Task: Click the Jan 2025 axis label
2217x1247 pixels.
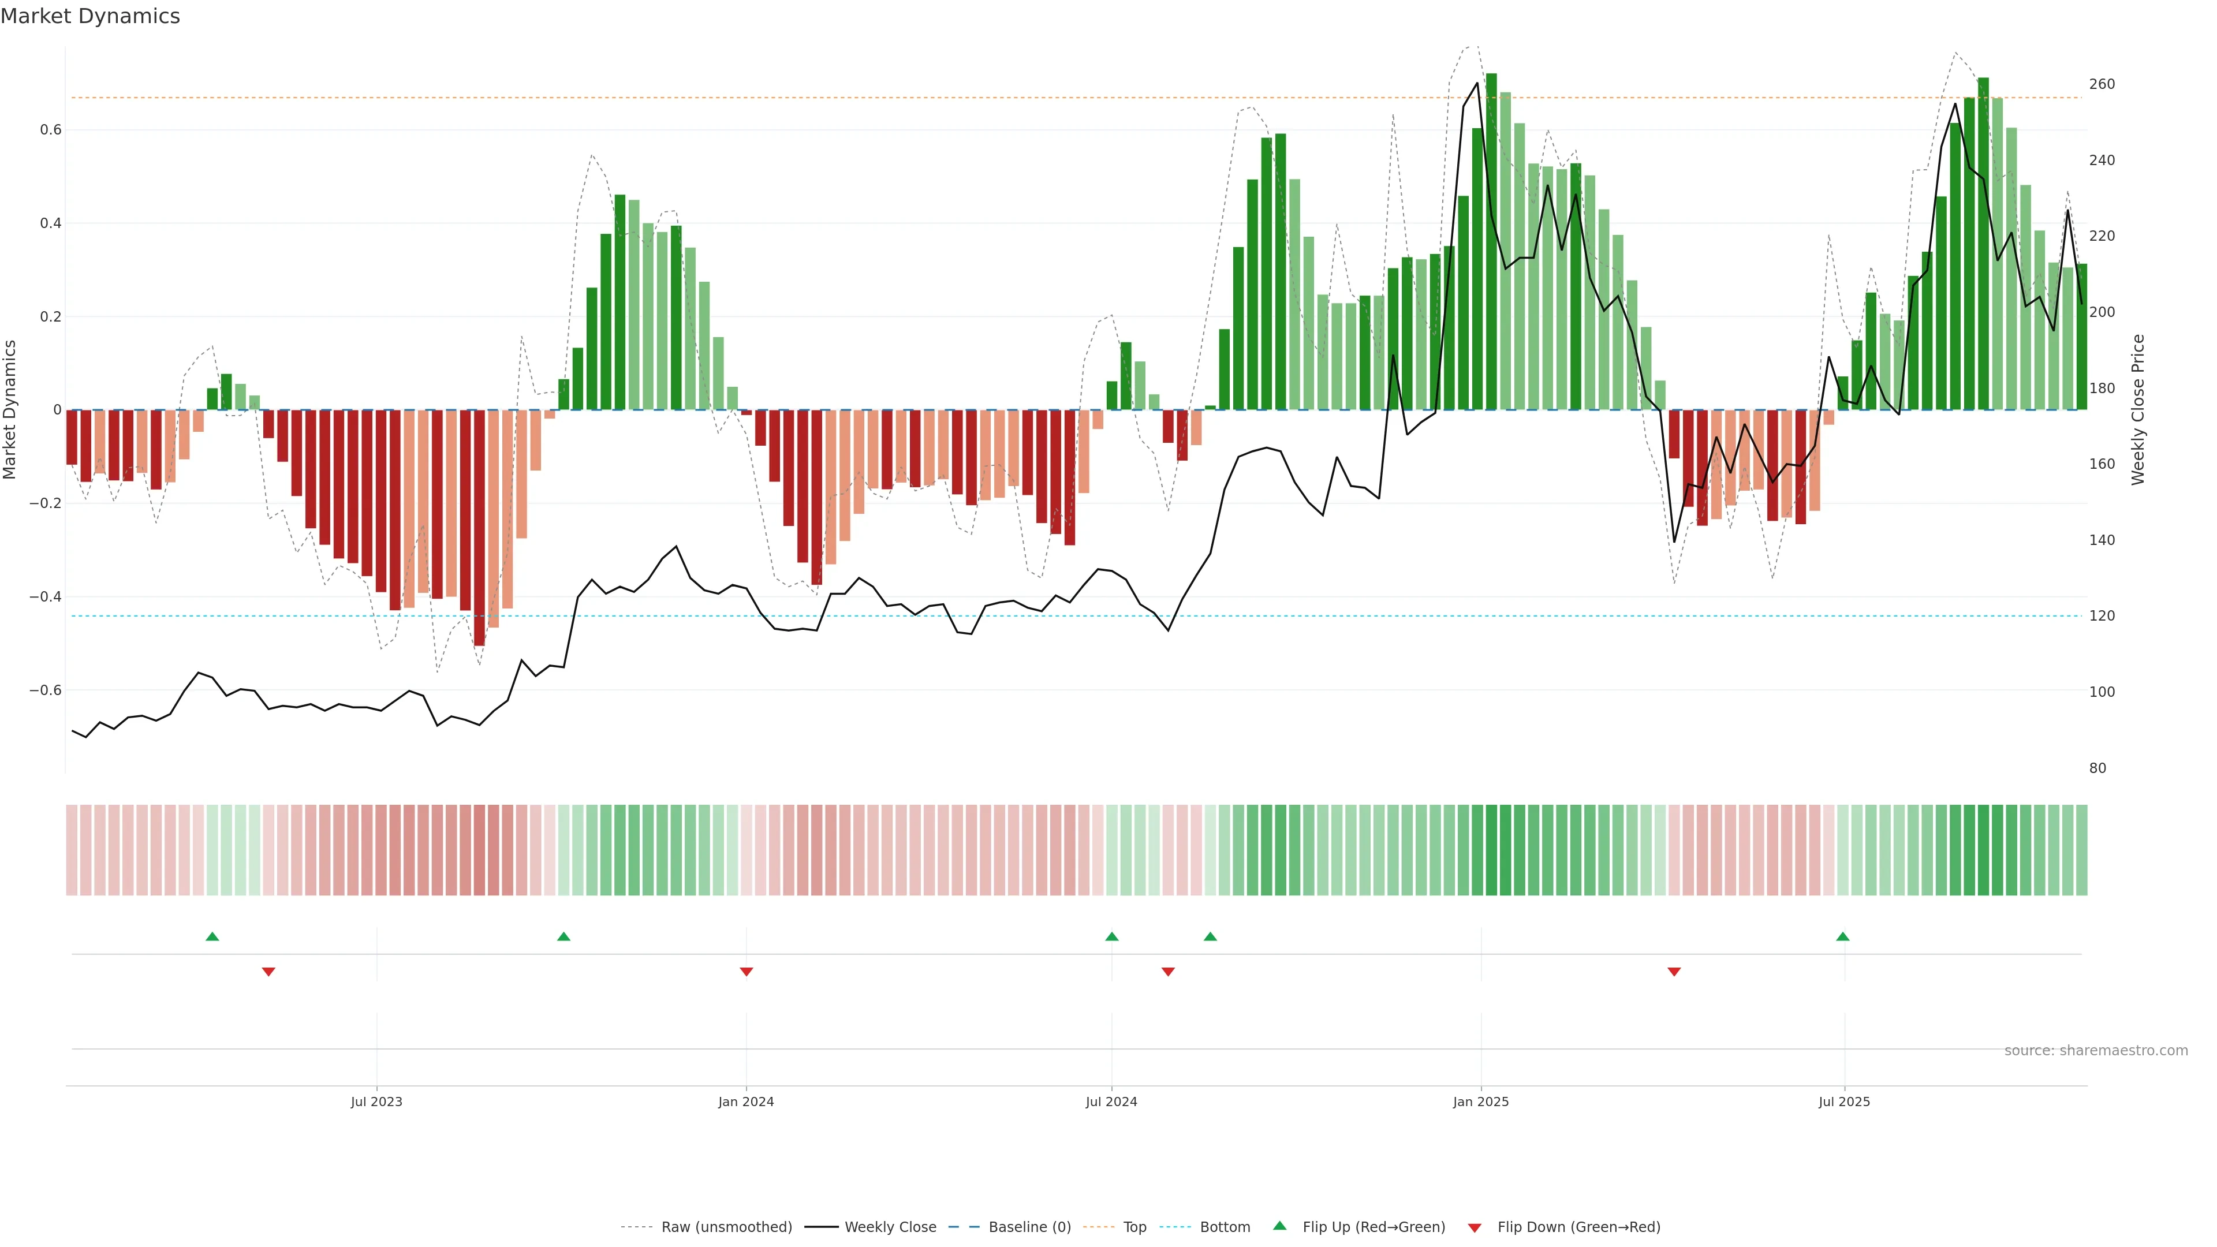Action: 1480,1102
